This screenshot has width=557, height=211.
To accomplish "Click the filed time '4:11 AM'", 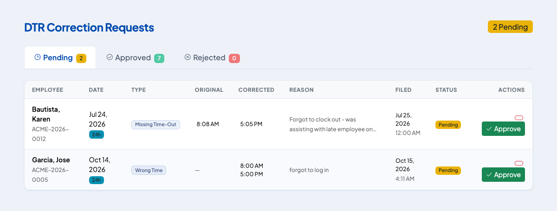I will (405, 179).
